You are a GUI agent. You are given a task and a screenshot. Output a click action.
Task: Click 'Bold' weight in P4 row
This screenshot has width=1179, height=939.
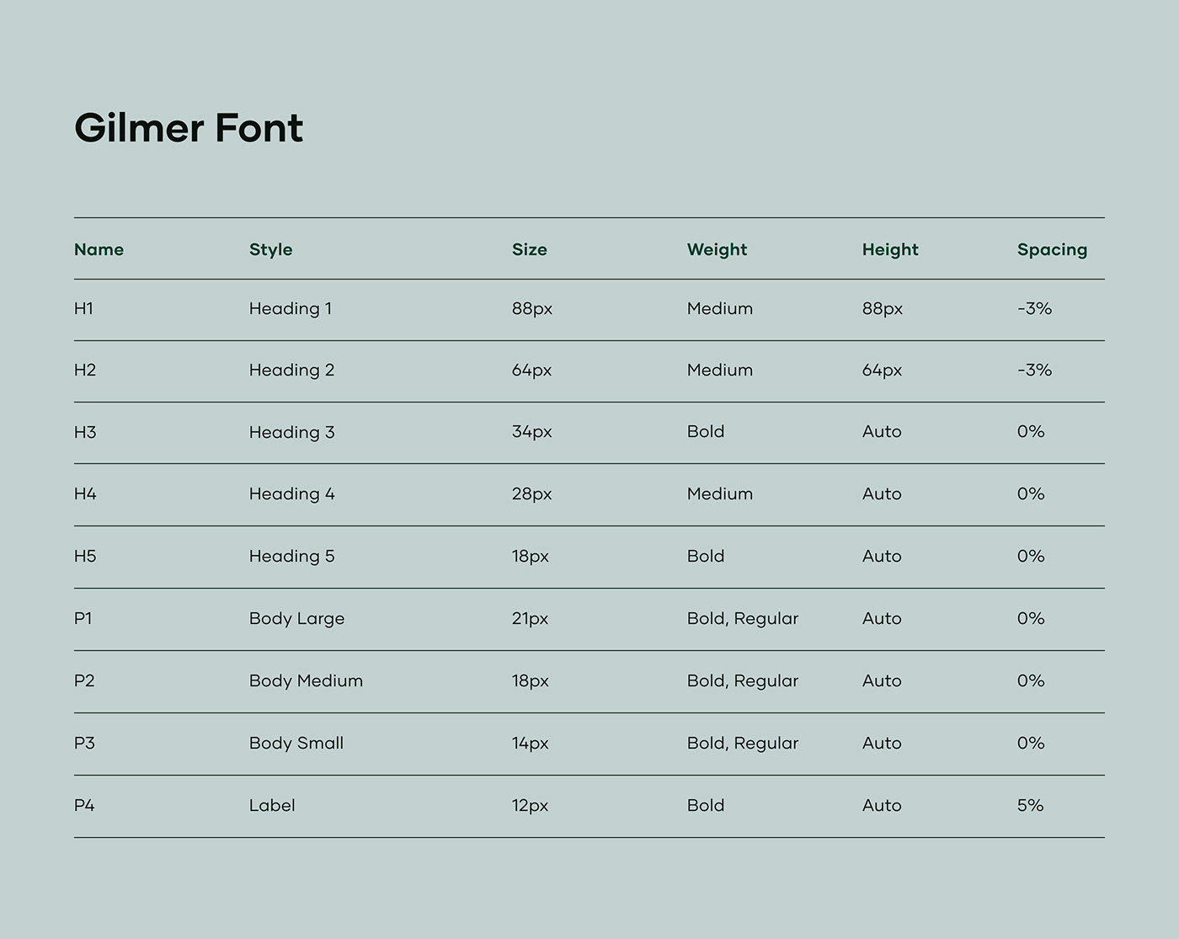point(706,805)
